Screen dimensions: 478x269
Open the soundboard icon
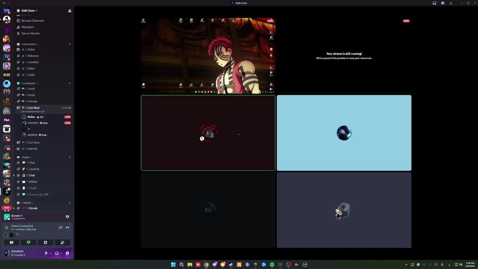[62, 242]
